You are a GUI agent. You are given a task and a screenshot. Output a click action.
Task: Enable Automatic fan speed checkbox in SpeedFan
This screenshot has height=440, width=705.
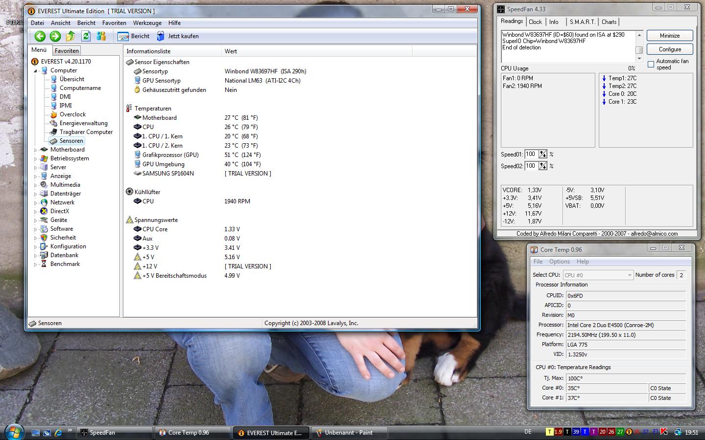tap(651, 64)
